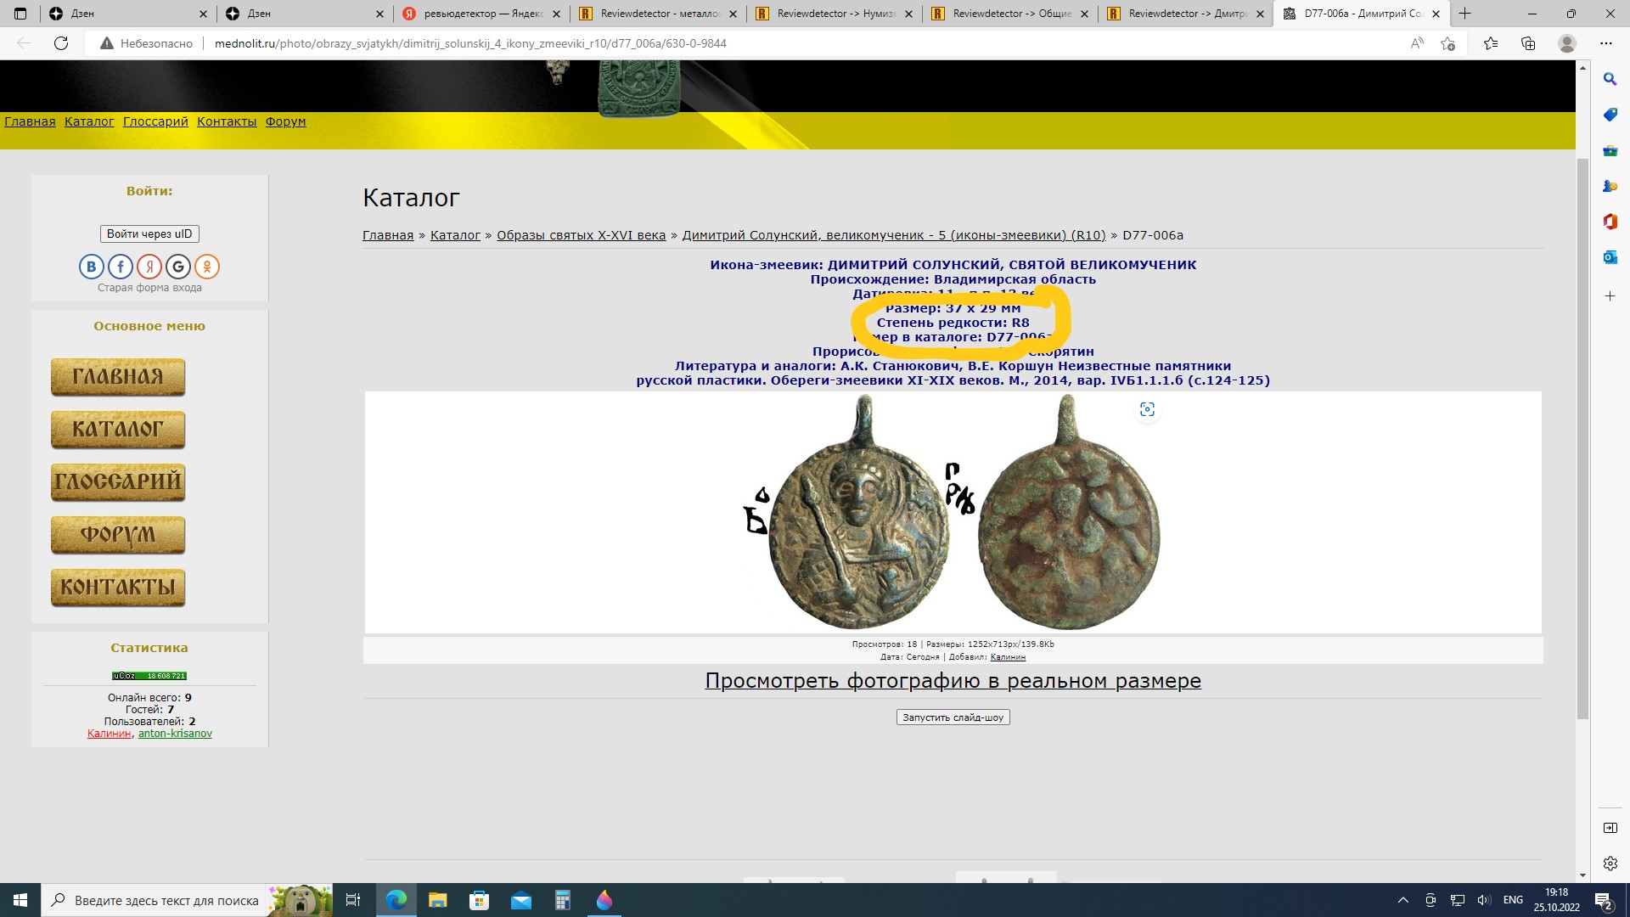Click the Windows taskbar search input field

click(166, 900)
